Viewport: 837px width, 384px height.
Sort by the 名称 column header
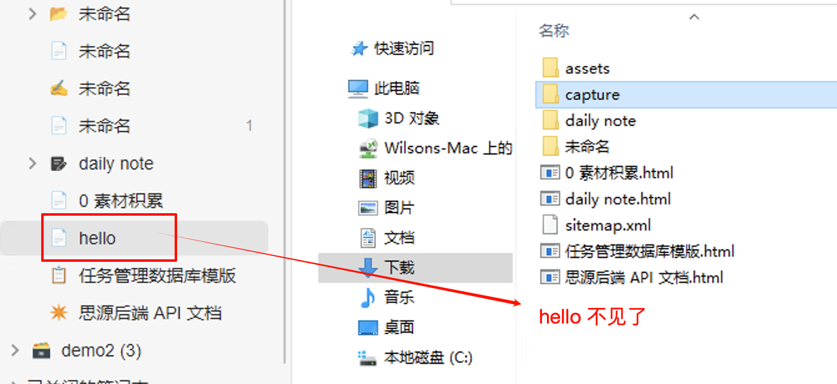[x=554, y=31]
